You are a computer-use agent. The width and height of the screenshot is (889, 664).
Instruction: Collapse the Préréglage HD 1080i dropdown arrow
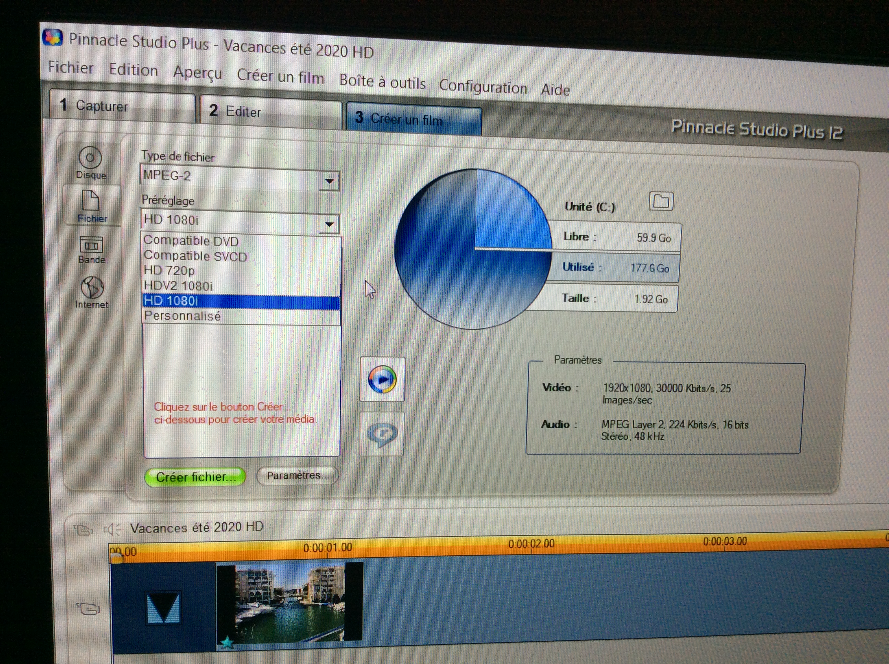[x=330, y=224]
